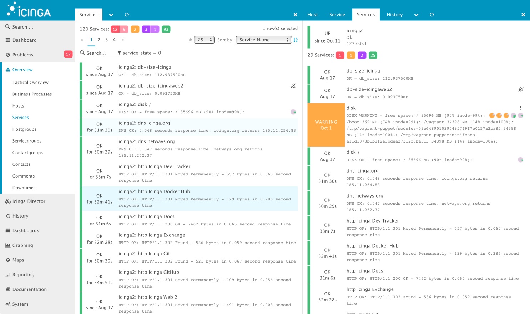Image resolution: width=530 pixels, height=314 pixels.
Task: Refresh the left Services pane
Action: coord(127,15)
